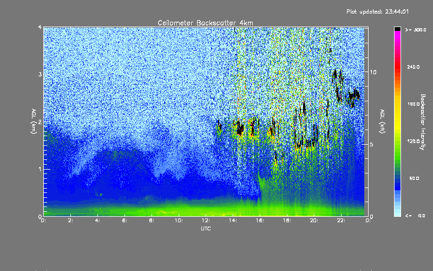Click the '16:' hour tick on the UTC axis
Viewport: 433px width, 271px height.
(x=260, y=221)
